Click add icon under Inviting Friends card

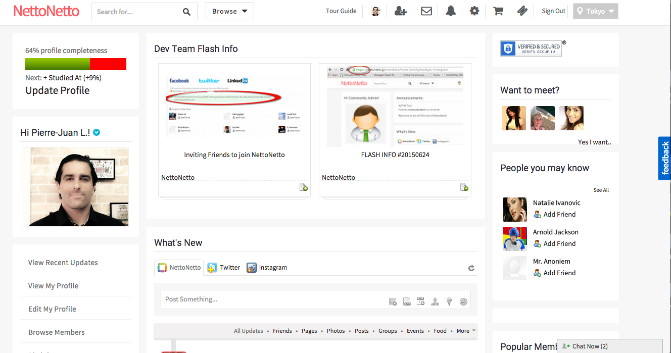point(304,187)
